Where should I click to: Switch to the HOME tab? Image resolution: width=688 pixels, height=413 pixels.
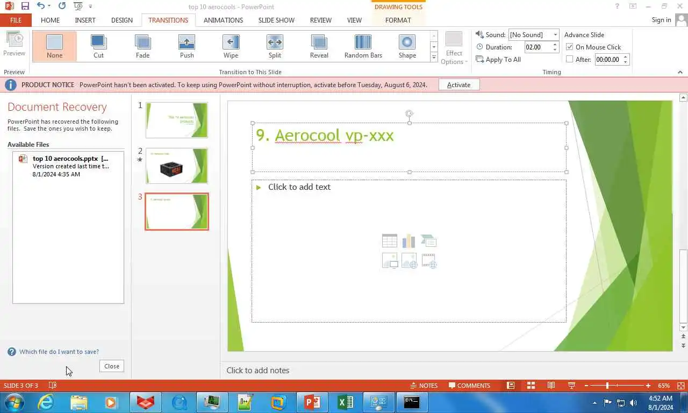[51, 20]
